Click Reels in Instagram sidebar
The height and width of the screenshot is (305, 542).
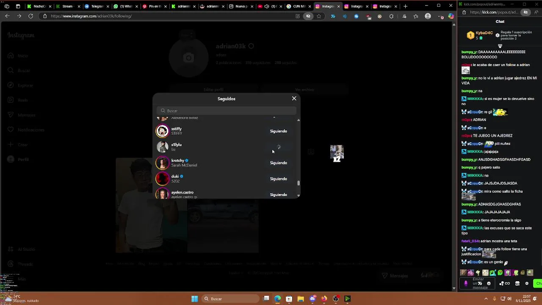[17, 100]
